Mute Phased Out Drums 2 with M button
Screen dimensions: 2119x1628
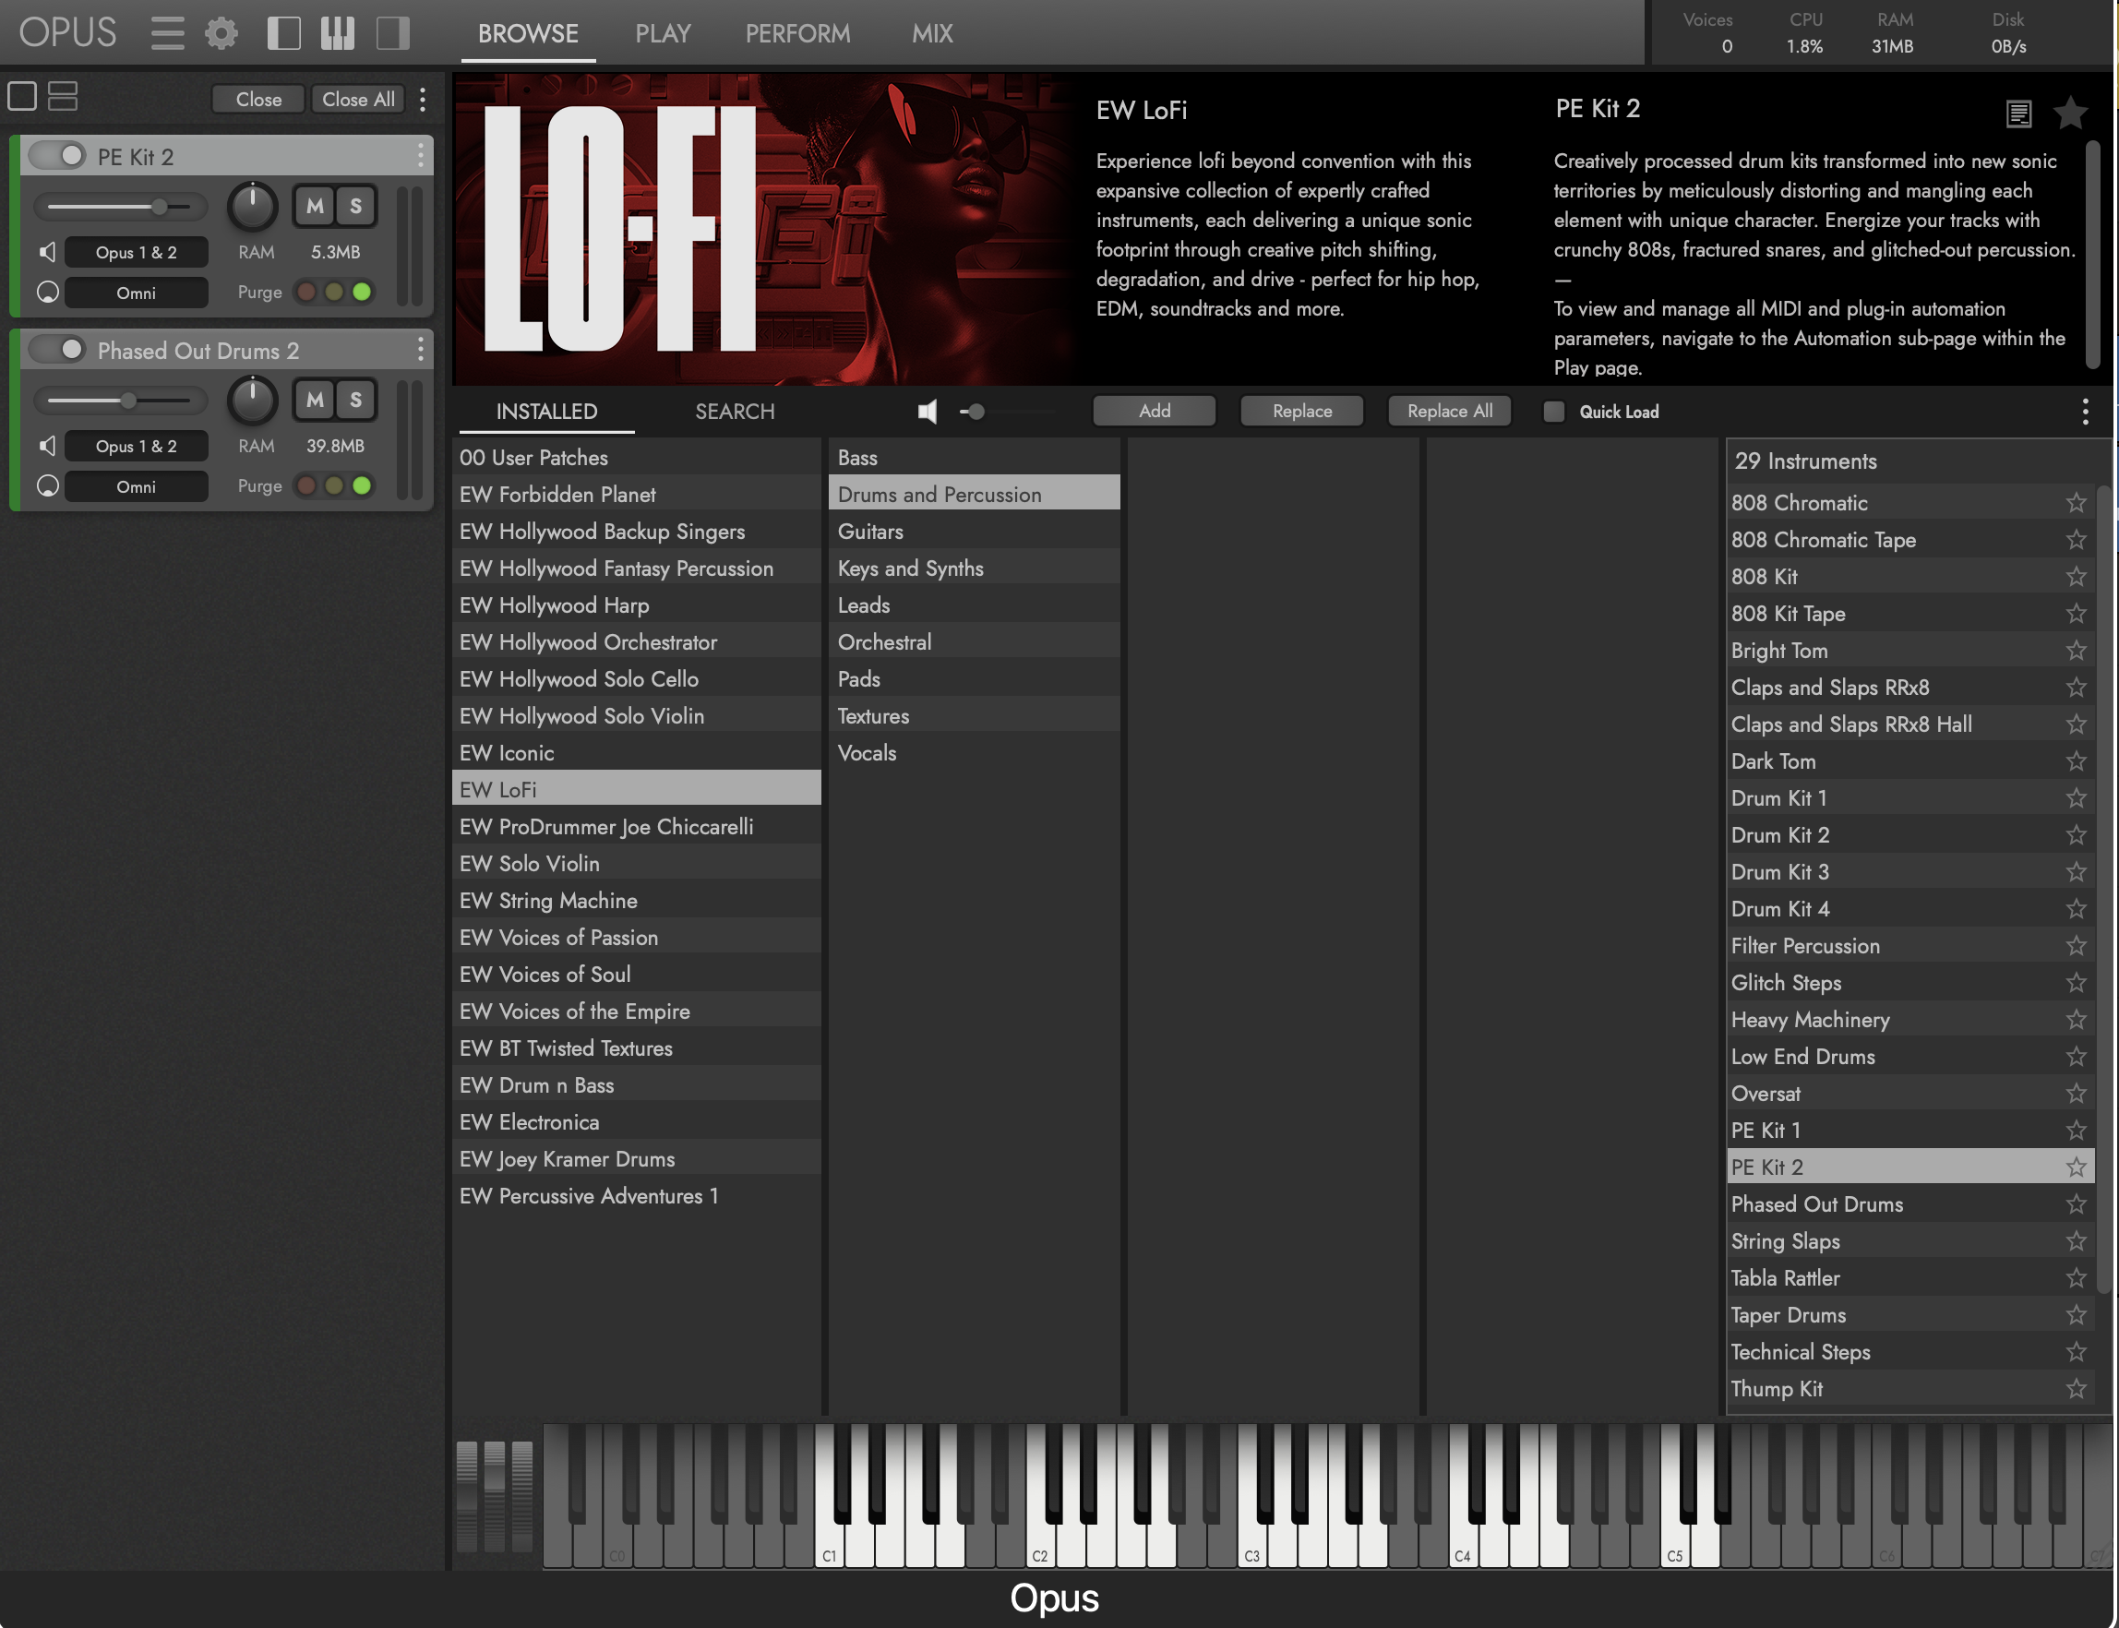pos(315,400)
